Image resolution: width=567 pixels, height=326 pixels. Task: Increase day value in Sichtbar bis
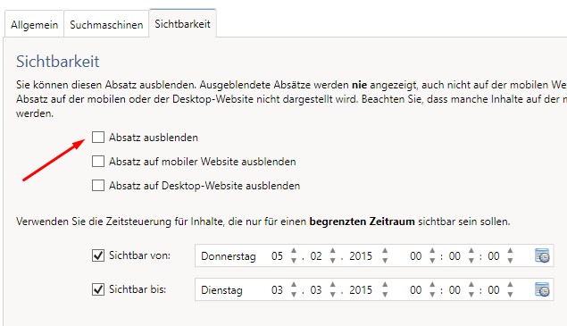pos(294,285)
